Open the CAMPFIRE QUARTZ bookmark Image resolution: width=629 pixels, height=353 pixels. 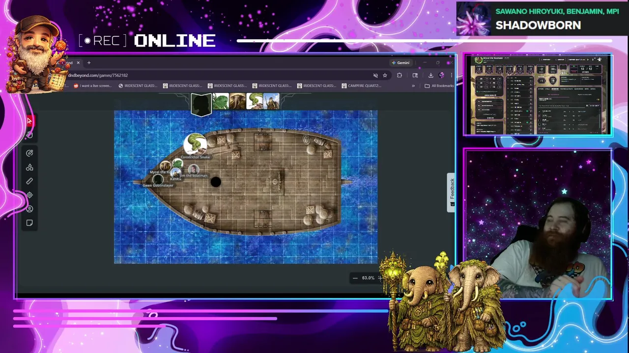pos(361,86)
